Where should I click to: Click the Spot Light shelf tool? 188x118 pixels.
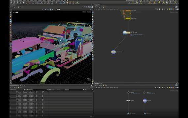point(137,3)
